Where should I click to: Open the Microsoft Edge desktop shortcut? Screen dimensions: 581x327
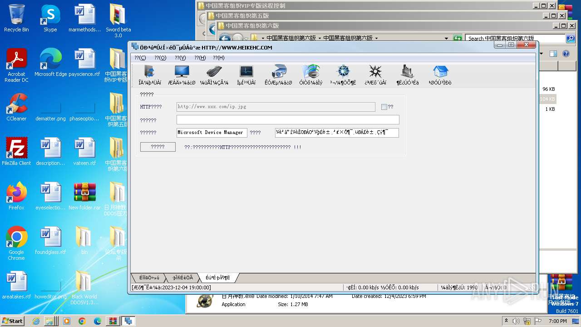click(50, 62)
